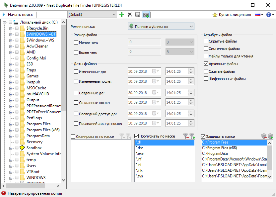The image size is (276, 197).
Task: Open the Russian flag language selector
Action: click(x=259, y=15)
